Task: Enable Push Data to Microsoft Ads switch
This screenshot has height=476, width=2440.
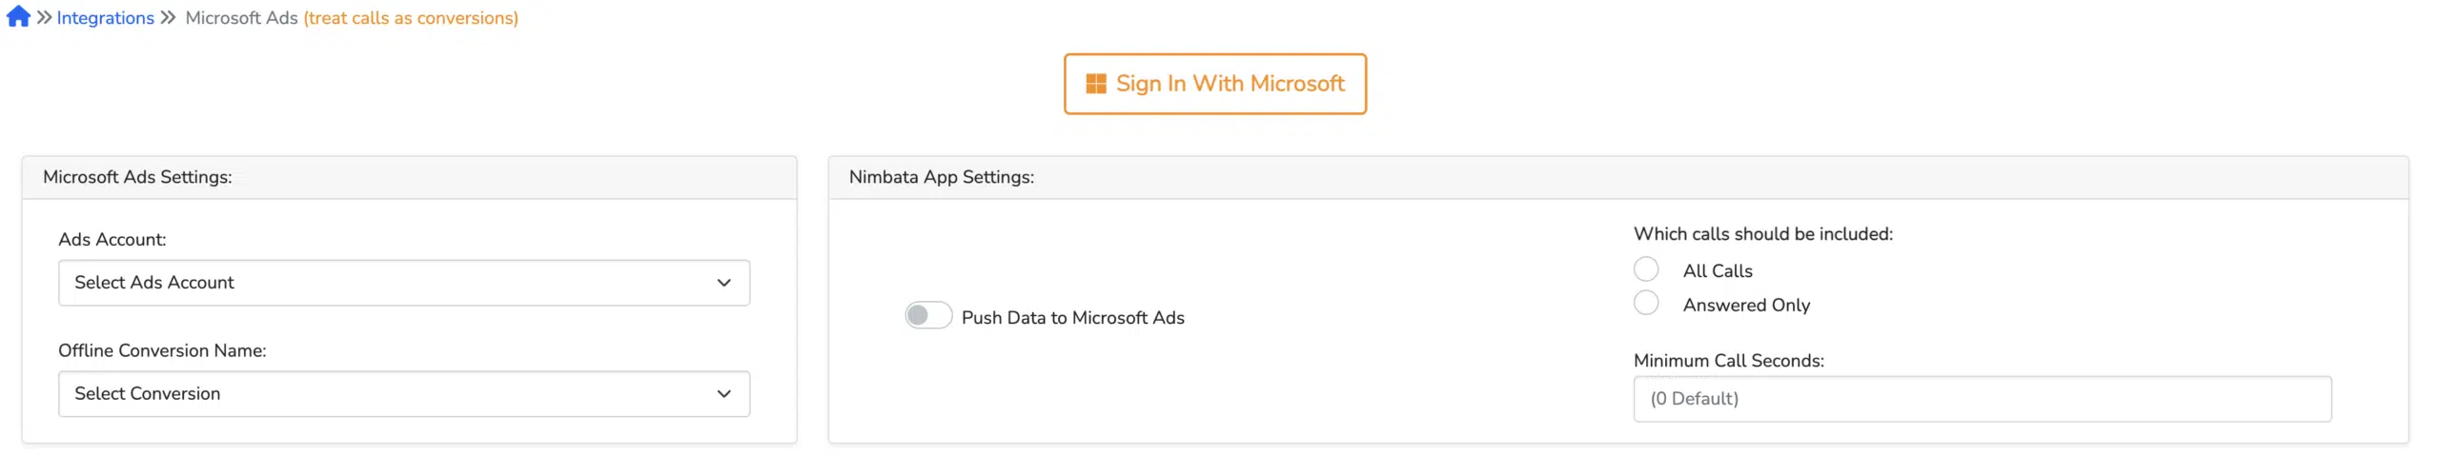Action: 927,315
